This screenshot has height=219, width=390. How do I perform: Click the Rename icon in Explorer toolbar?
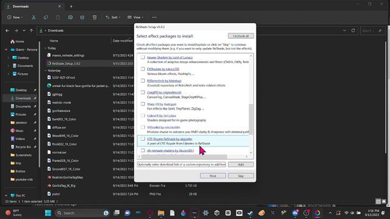pos(71,18)
